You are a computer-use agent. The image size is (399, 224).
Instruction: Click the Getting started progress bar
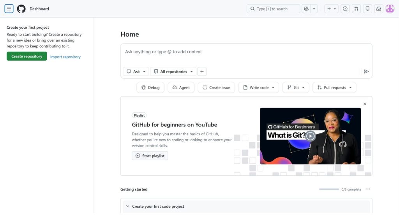329,189
